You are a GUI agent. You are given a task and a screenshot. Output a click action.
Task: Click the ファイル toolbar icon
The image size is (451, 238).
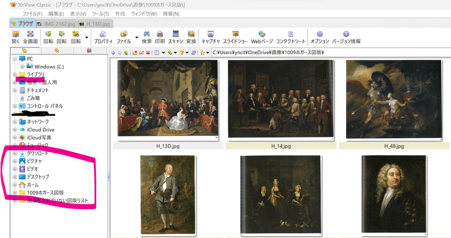123,37
